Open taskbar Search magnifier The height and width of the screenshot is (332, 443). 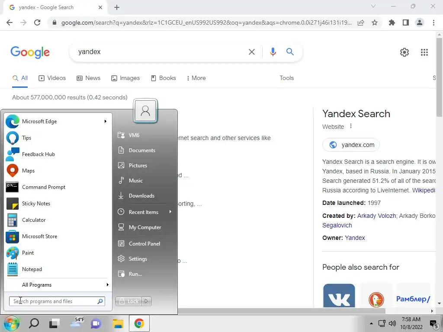tap(34, 323)
